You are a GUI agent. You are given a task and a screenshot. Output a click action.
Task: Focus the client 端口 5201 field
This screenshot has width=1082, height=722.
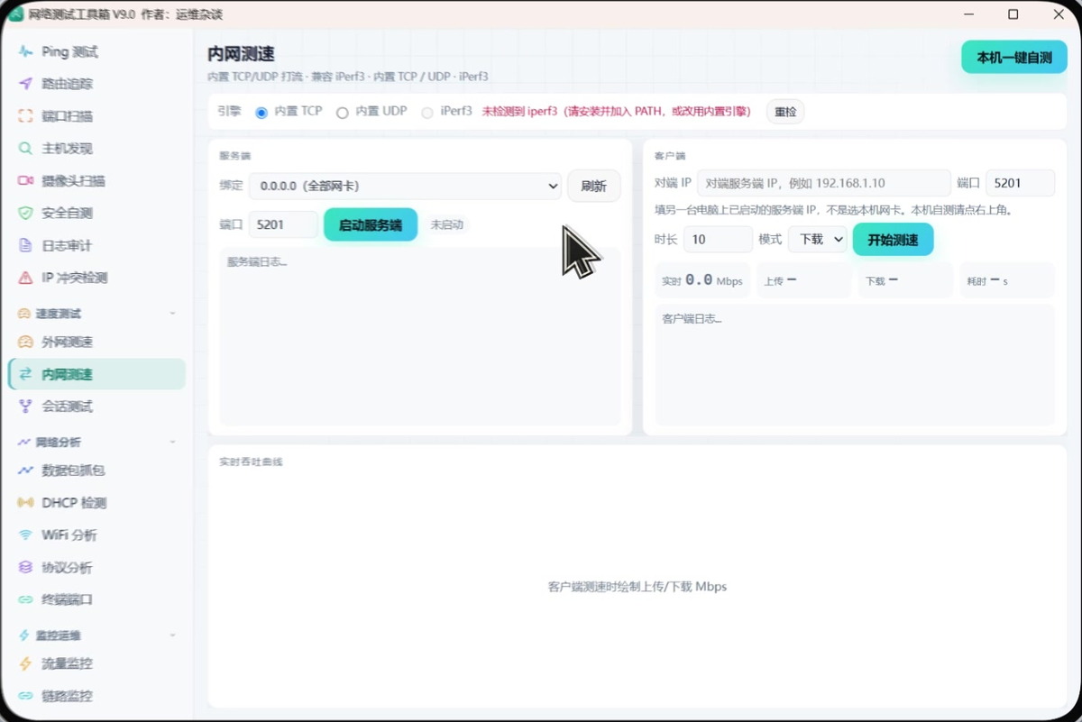click(1020, 183)
